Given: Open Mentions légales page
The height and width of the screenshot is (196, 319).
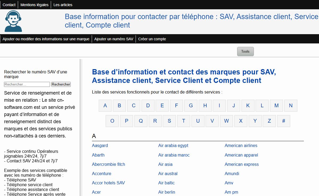Looking at the screenshot, I should coord(35,5).
